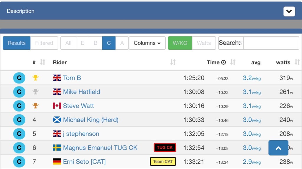Open the Columns dropdown
The image size is (302, 169).
click(x=147, y=43)
